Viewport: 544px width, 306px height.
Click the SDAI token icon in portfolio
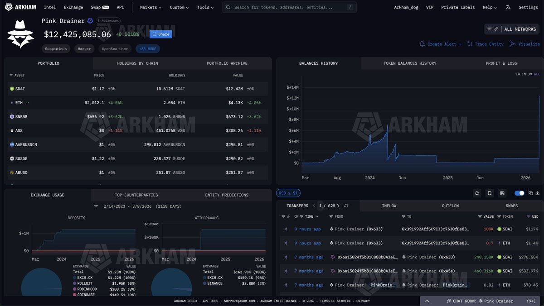coord(12,89)
